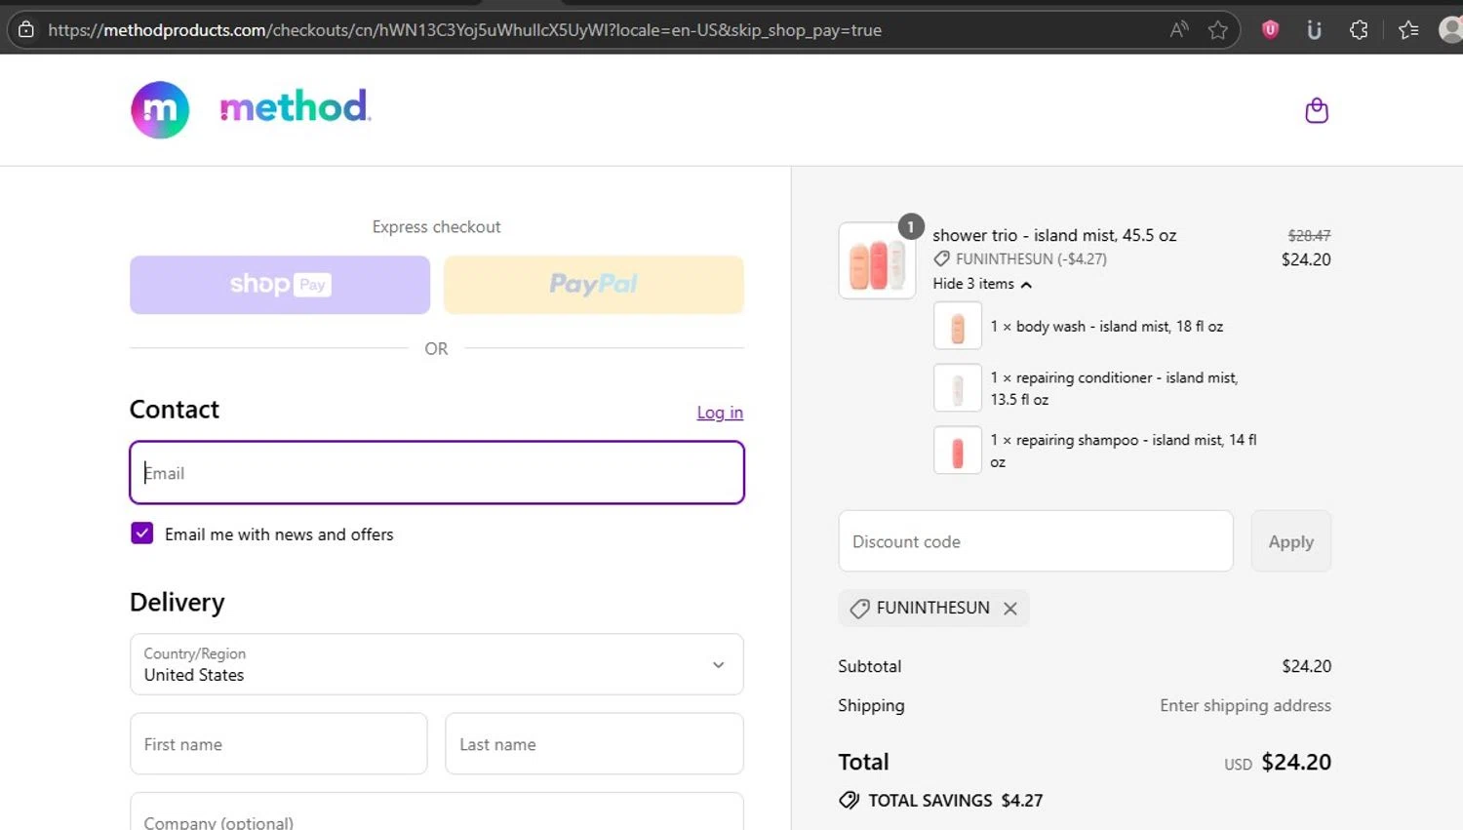The image size is (1463, 830).
Task: Click the repairing shampoo thumbnail
Action: tap(958, 451)
